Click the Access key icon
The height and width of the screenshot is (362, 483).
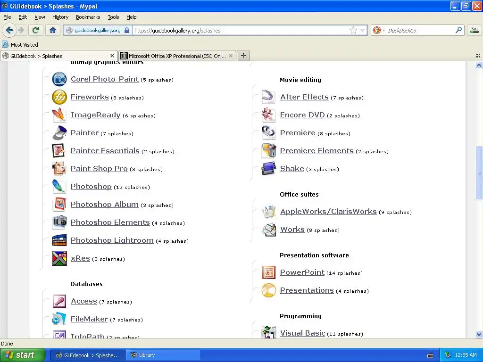[59, 301]
